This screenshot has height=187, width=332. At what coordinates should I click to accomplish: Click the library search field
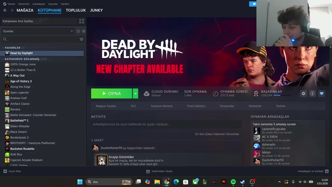pyautogui.click(x=39, y=39)
